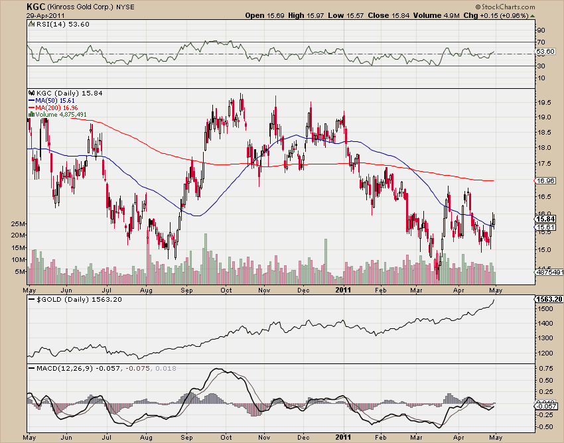Click the 1500 label on the gold axis
The width and height of the screenshot is (564, 443).
(545, 308)
